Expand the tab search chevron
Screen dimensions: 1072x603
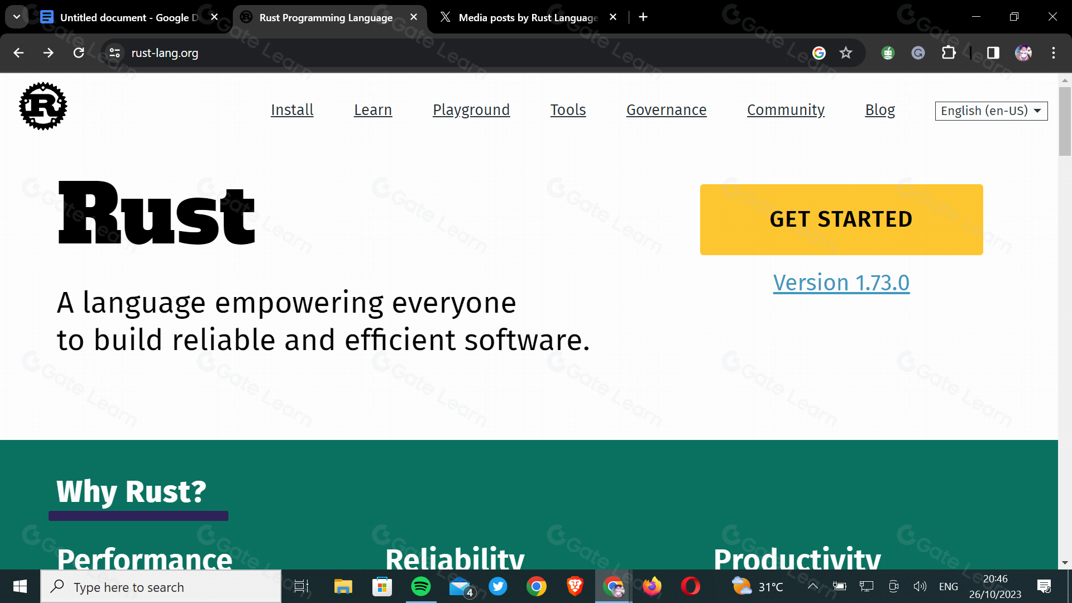tap(17, 17)
